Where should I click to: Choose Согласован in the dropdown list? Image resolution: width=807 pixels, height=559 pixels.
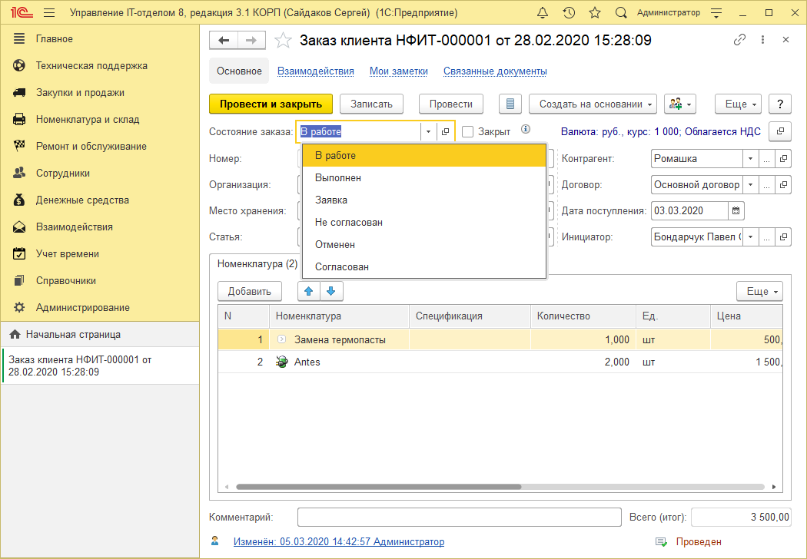point(342,266)
